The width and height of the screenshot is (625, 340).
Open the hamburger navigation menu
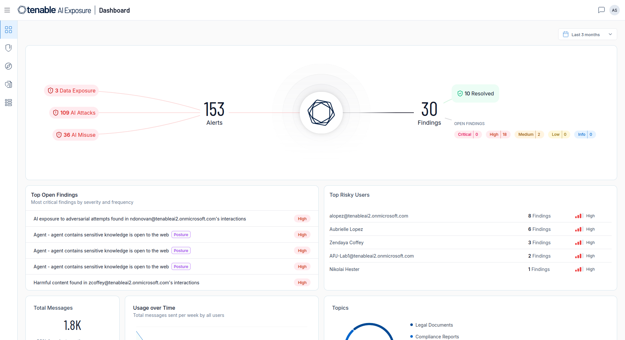click(7, 10)
